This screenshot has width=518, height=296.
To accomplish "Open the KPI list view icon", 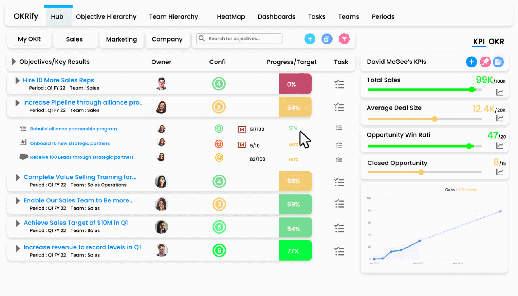I will (x=498, y=62).
